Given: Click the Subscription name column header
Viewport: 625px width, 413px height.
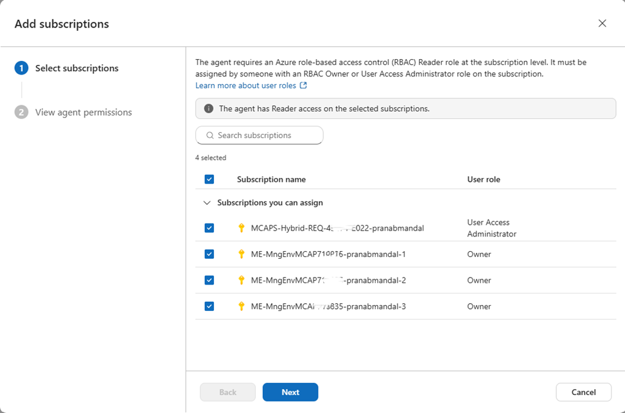Looking at the screenshot, I should coord(271,179).
